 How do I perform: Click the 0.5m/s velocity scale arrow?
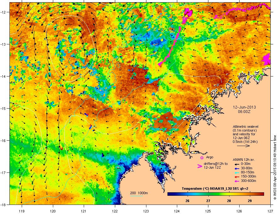pos(243,146)
